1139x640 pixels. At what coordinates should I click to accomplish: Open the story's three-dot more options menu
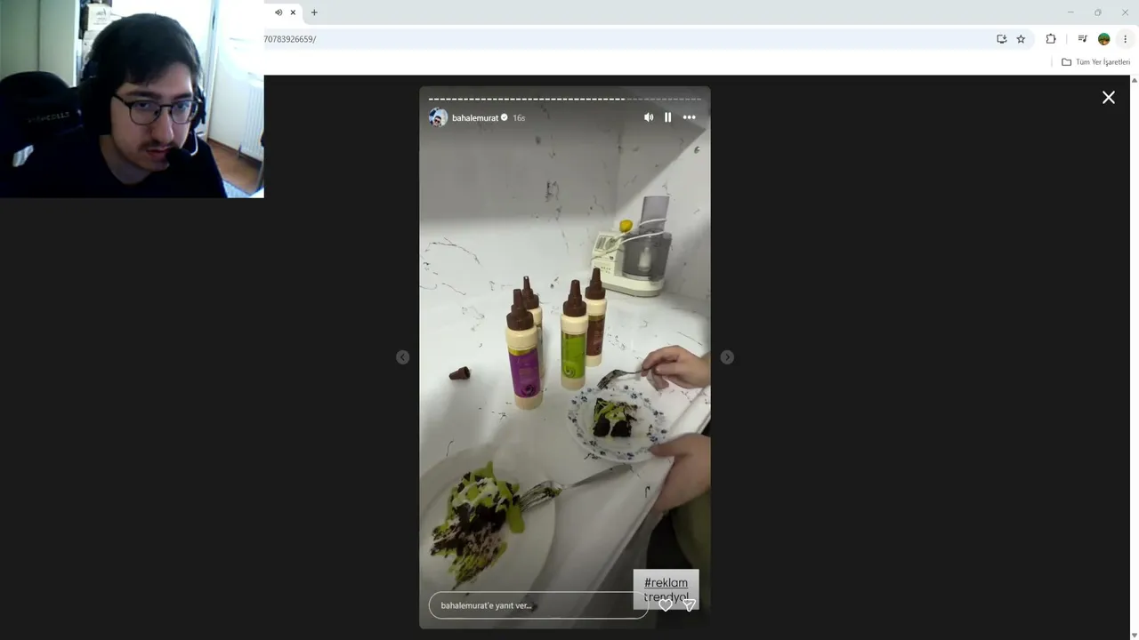coord(689,117)
